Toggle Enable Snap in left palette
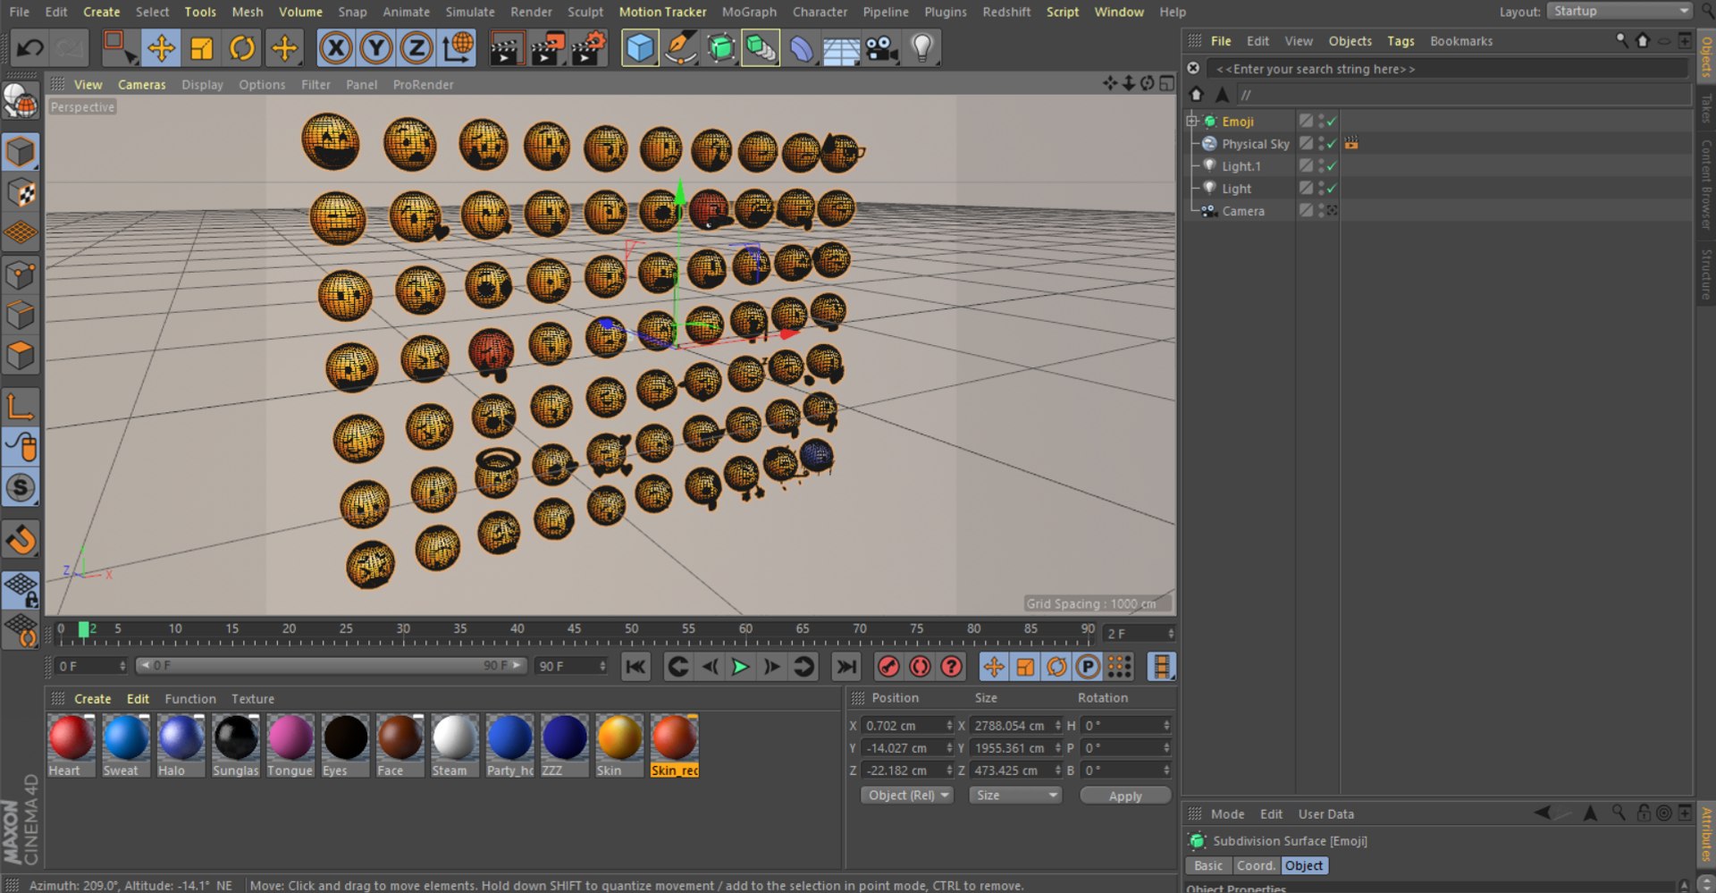The height and width of the screenshot is (893, 1716). (x=21, y=539)
